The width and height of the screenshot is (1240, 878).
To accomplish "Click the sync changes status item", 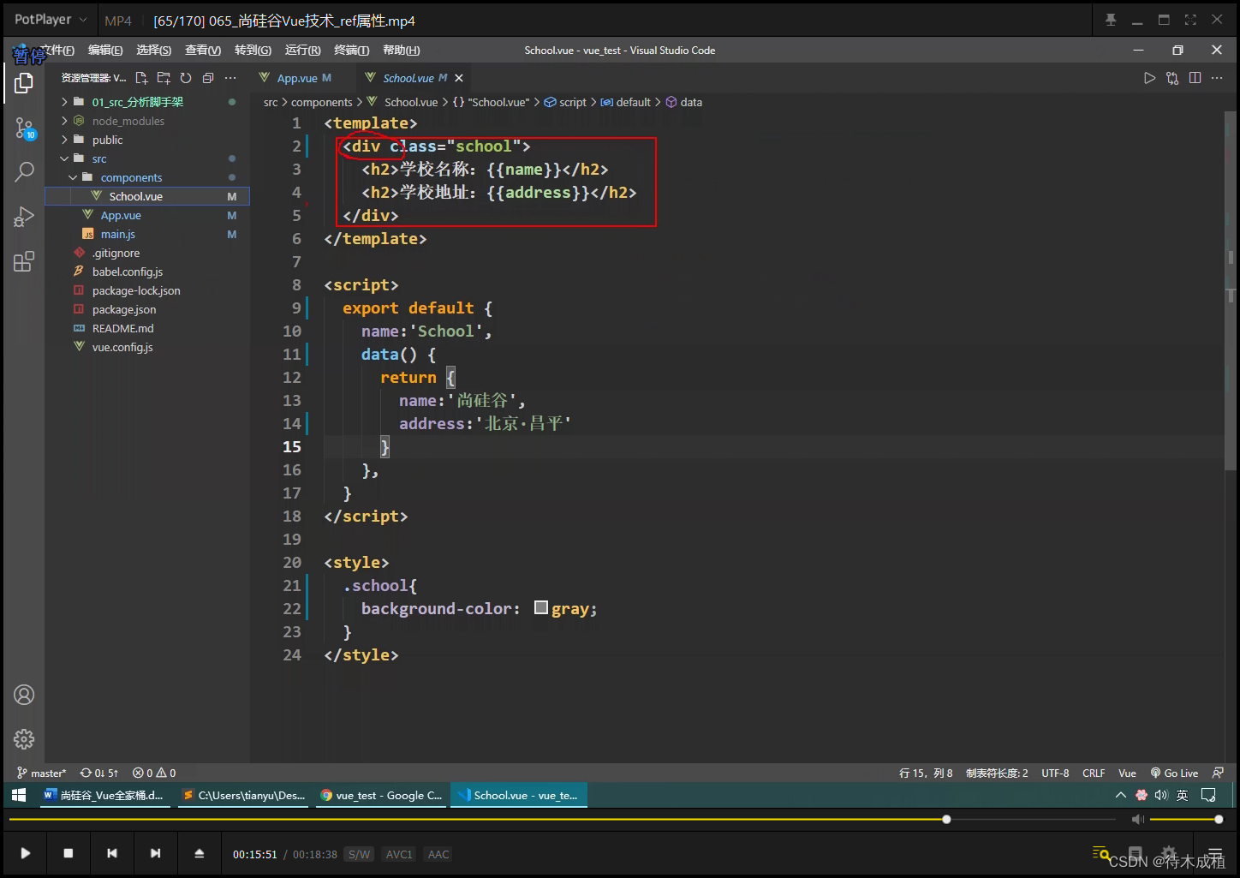I will 99,773.
